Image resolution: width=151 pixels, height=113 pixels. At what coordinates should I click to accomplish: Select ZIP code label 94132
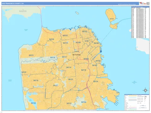click(x=33, y=103)
